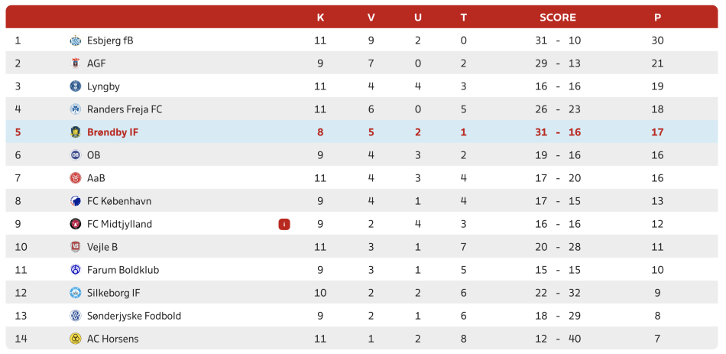Click the AC Horsens yellow logo
This screenshot has width=726, height=354.
(x=76, y=339)
